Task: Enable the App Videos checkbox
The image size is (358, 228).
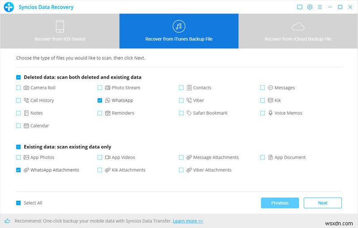Action: click(x=100, y=157)
